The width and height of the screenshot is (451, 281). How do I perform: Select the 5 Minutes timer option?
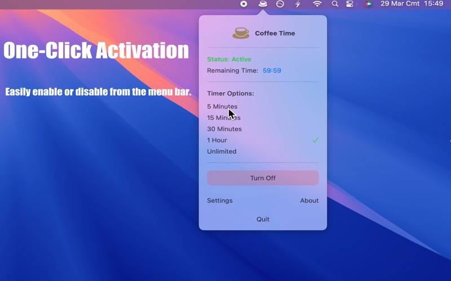coord(222,106)
